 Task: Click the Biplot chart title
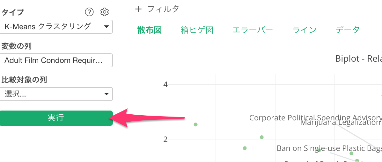pyautogui.click(x=358, y=59)
